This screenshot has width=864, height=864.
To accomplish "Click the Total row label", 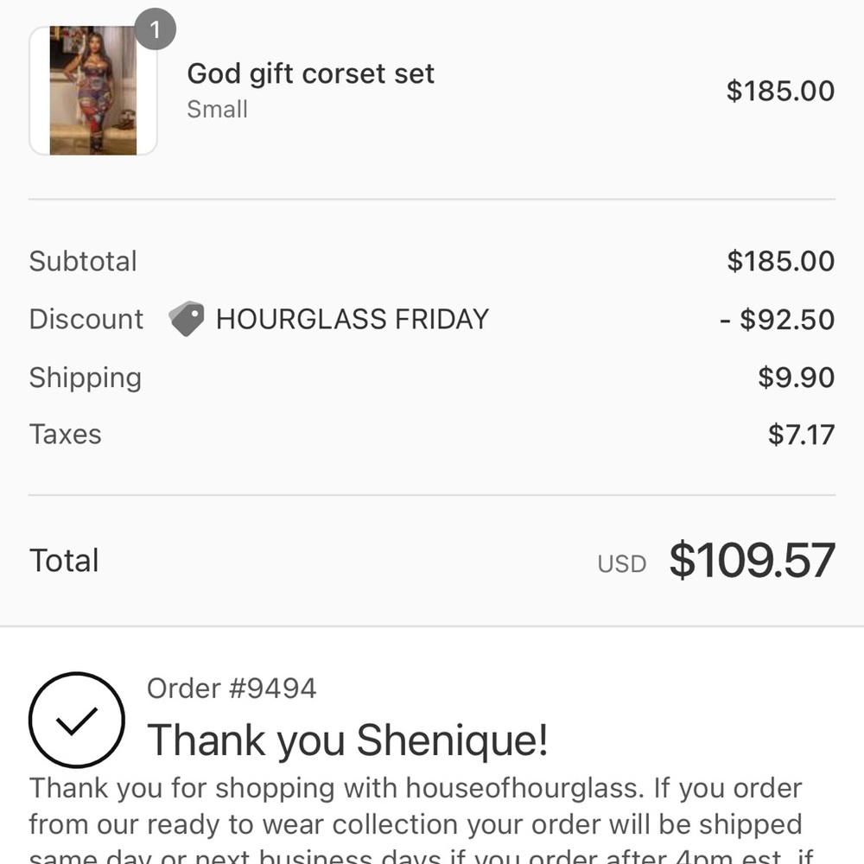I will [64, 560].
